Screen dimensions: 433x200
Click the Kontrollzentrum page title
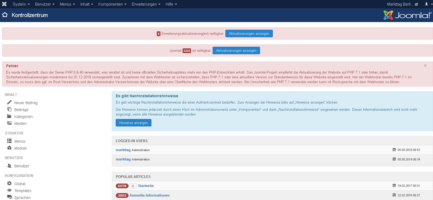click(30, 15)
